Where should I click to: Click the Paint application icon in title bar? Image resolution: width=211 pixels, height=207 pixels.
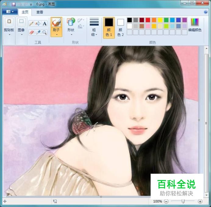tap(5, 4)
